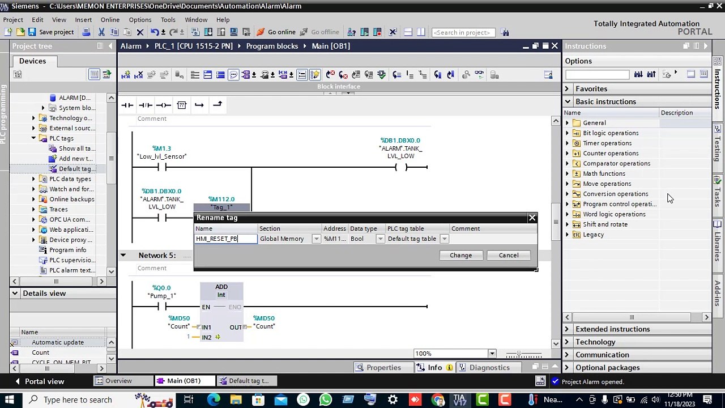Image resolution: width=725 pixels, height=408 pixels.
Task: Insert an empty box instruction
Action: tap(181, 105)
